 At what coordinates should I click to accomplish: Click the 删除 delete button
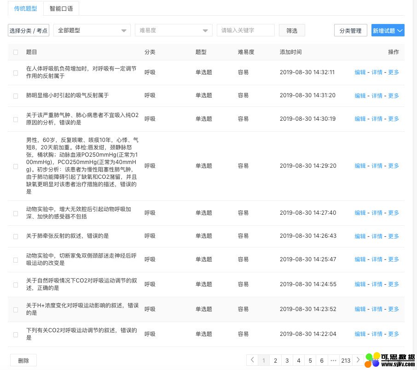[23, 360]
